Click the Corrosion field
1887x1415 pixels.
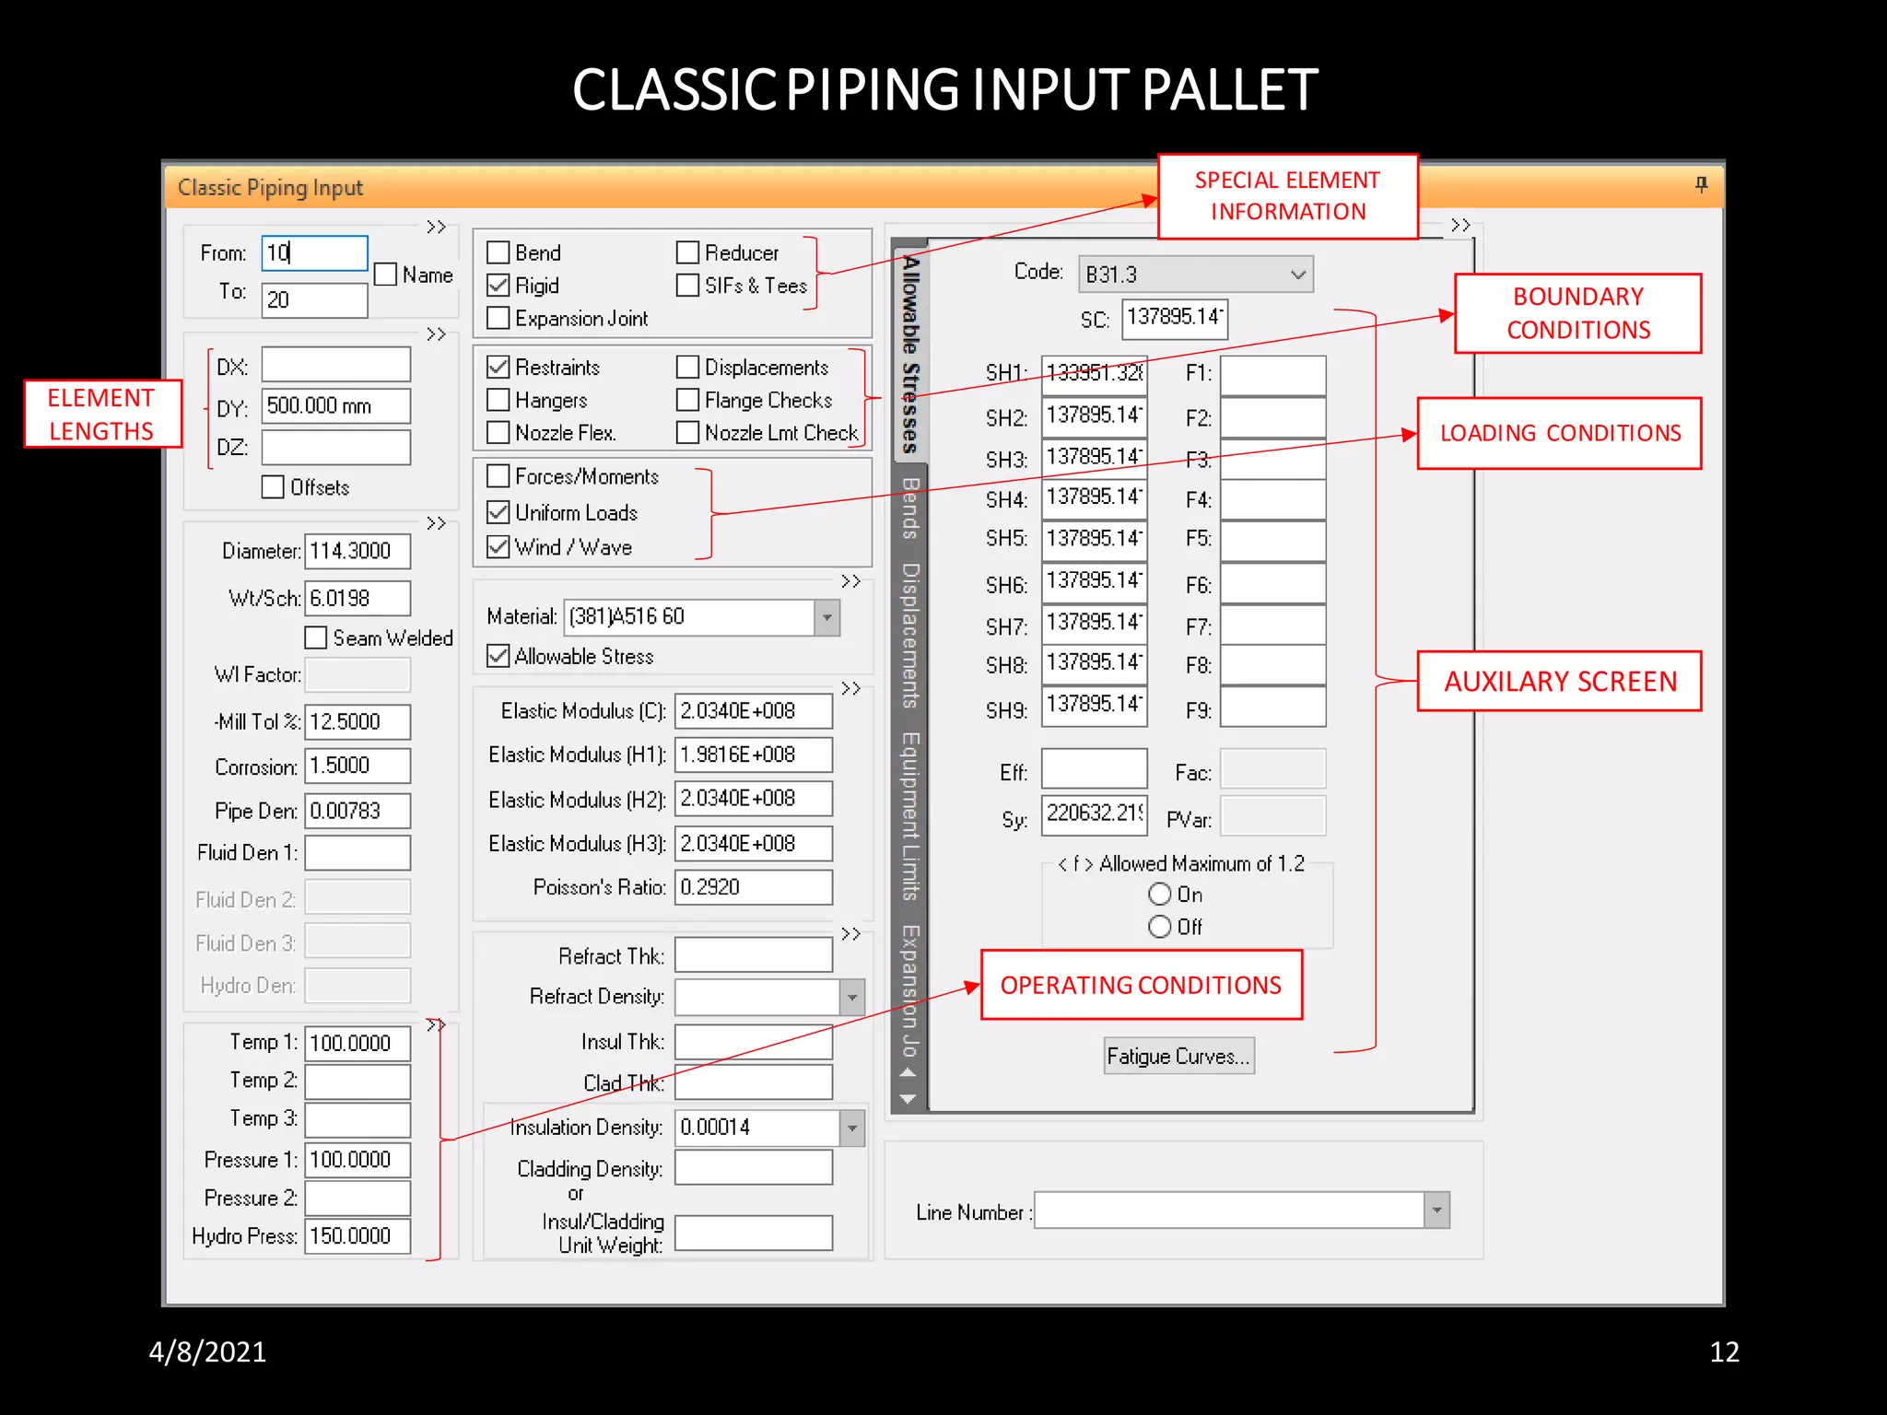click(x=357, y=766)
